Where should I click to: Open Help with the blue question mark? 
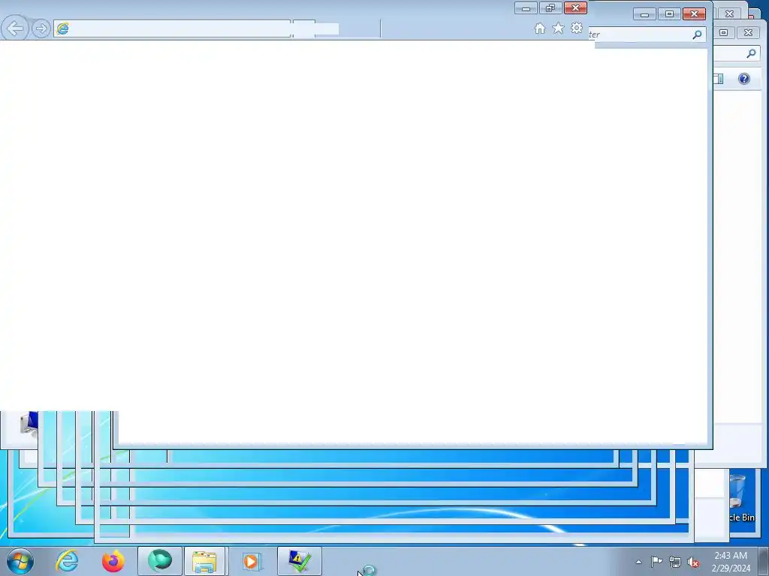[x=744, y=79]
